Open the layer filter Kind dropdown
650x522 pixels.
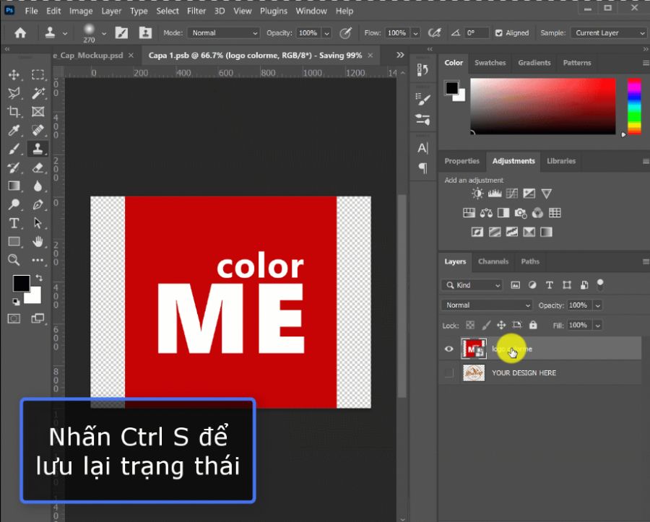click(472, 285)
